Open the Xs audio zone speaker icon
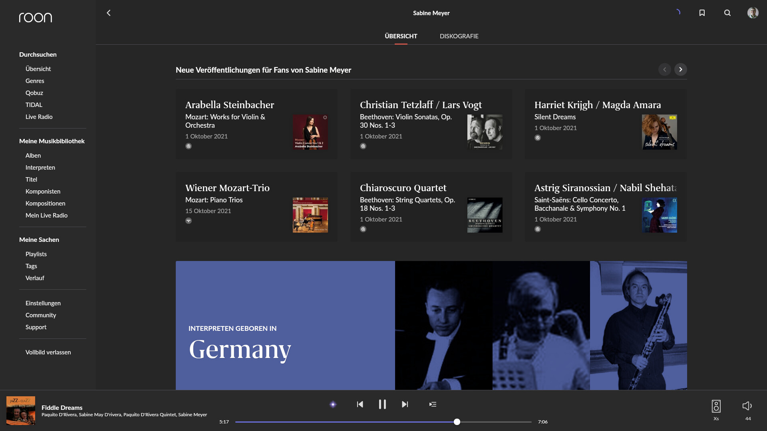 click(x=716, y=406)
